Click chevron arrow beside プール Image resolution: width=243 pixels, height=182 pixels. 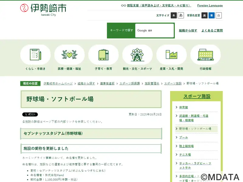pyautogui.click(x=176, y=137)
